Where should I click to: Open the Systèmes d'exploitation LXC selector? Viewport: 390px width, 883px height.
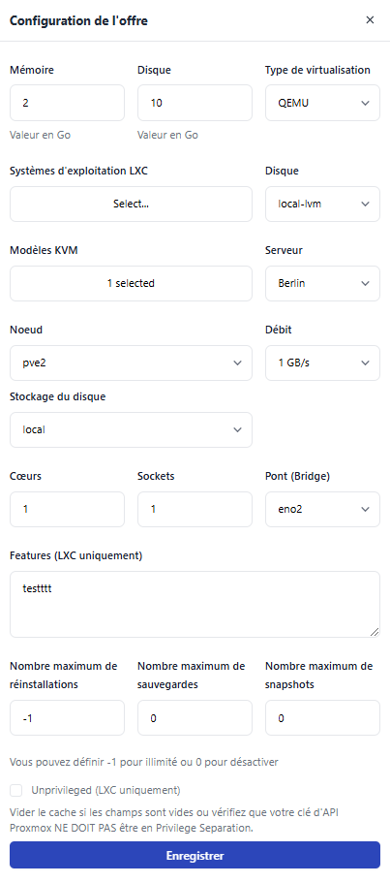click(x=131, y=204)
